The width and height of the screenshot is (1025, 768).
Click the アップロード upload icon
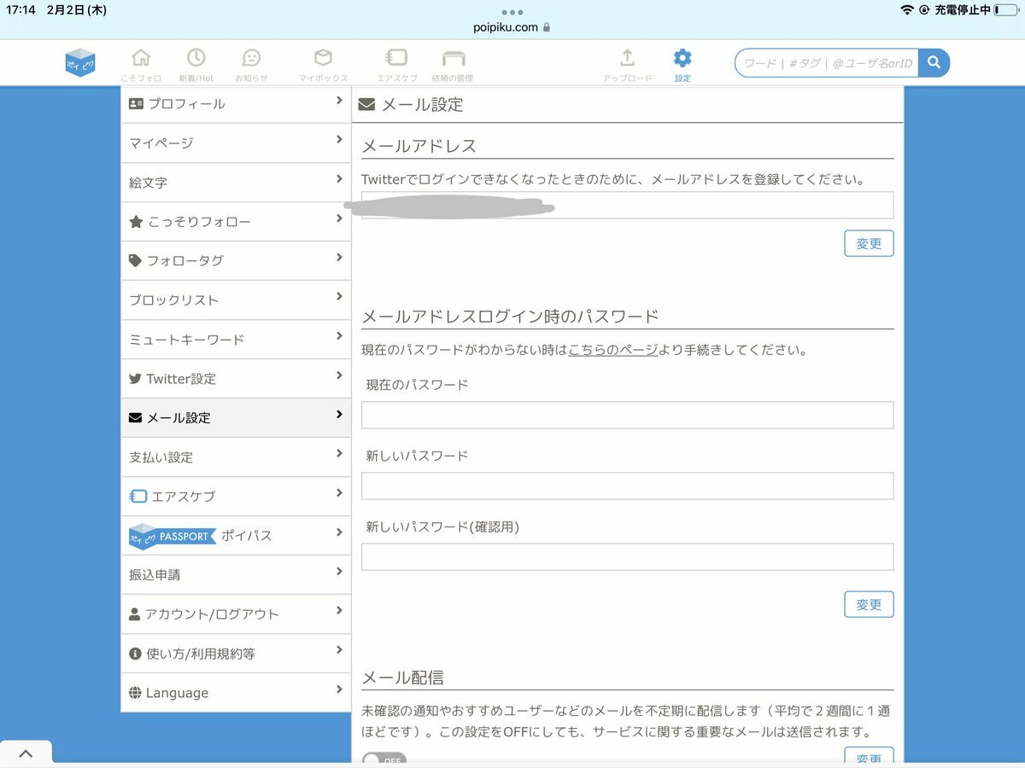coord(627,58)
